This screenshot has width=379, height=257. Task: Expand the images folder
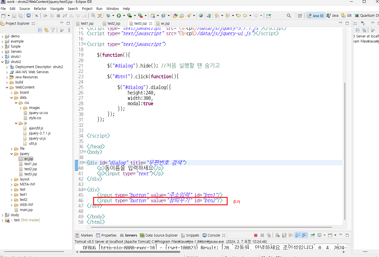pos(20,108)
